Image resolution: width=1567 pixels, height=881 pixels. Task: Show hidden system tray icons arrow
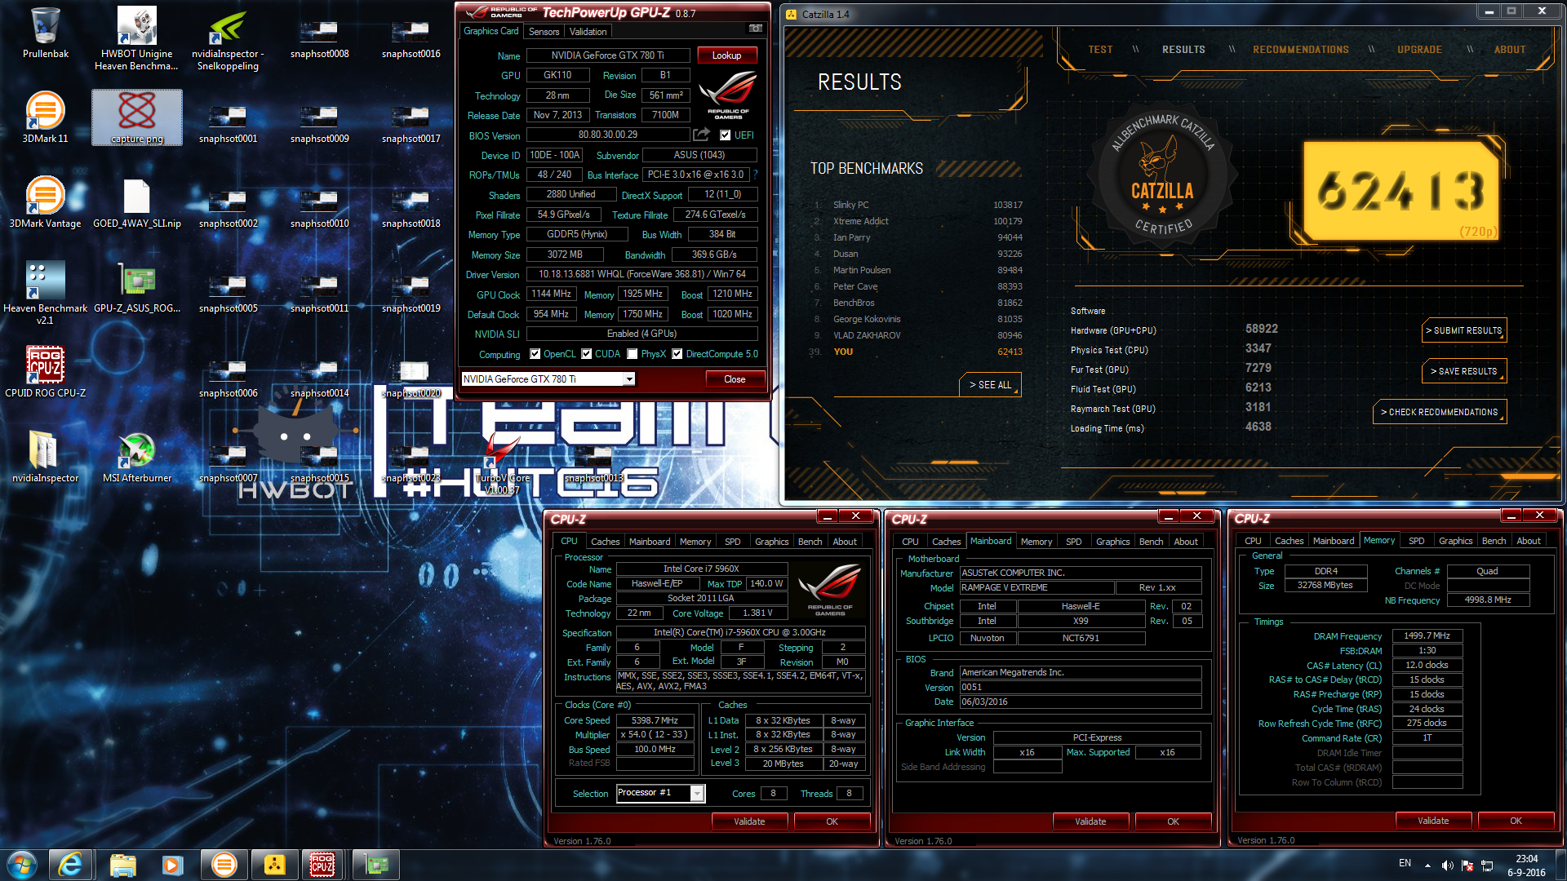pyautogui.click(x=1427, y=866)
